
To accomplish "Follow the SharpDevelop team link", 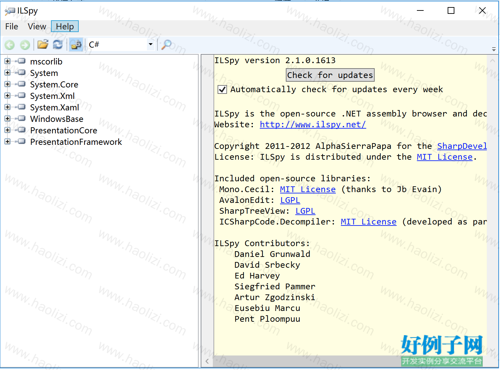I will coord(462,146).
